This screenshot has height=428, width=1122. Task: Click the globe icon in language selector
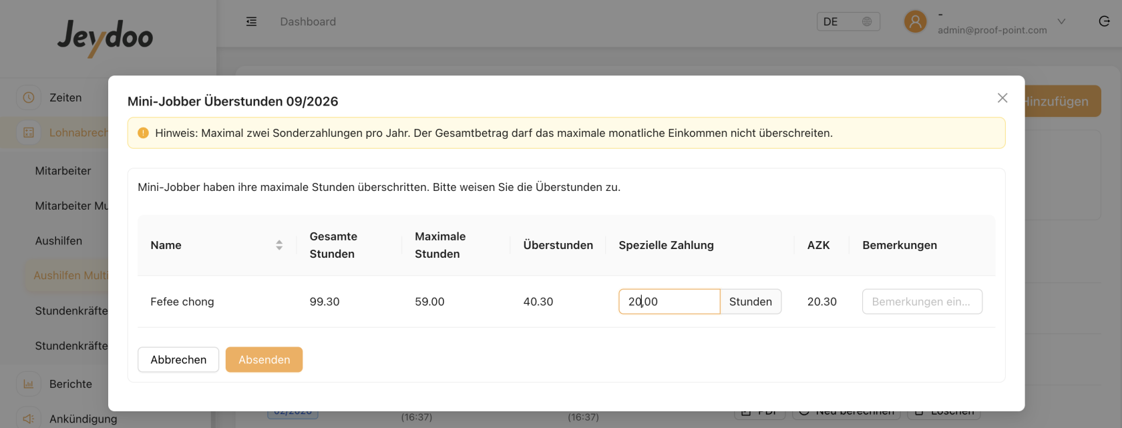867,21
